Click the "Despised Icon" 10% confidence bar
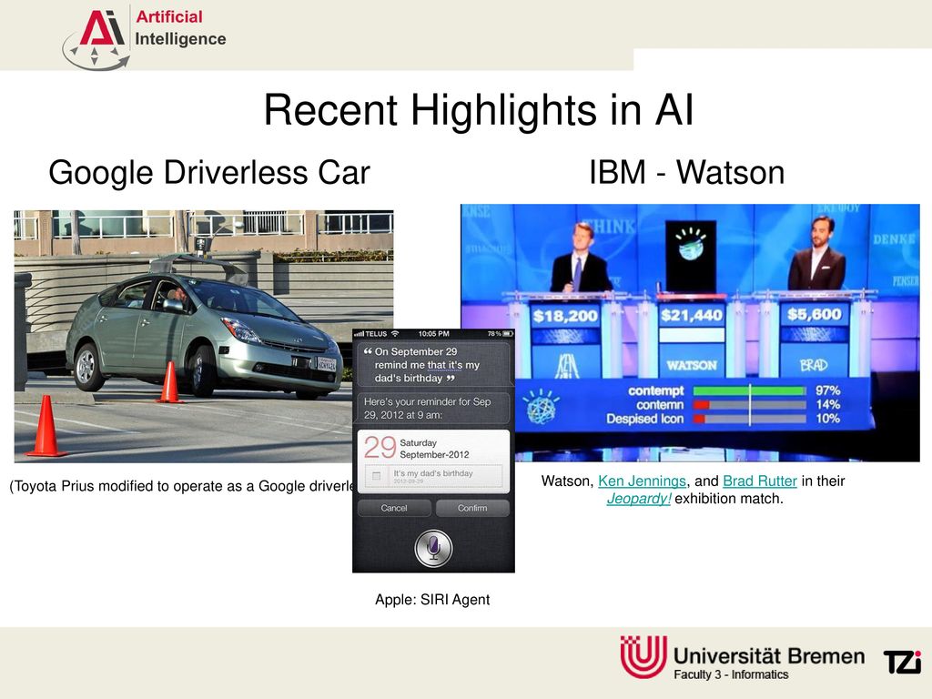932x699 pixels. [x=750, y=419]
